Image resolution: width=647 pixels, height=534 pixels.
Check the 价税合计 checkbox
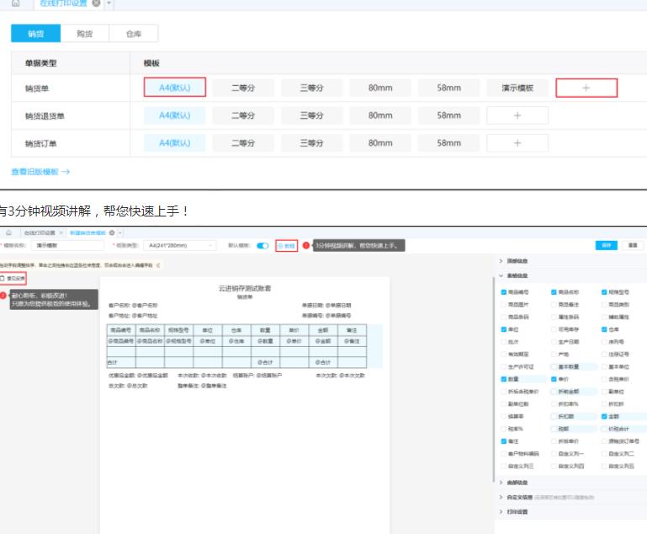click(604, 429)
